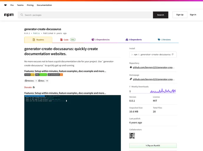Click the PRs welcome badge
This screenshot has height=151, width=203.
(41, 75)
